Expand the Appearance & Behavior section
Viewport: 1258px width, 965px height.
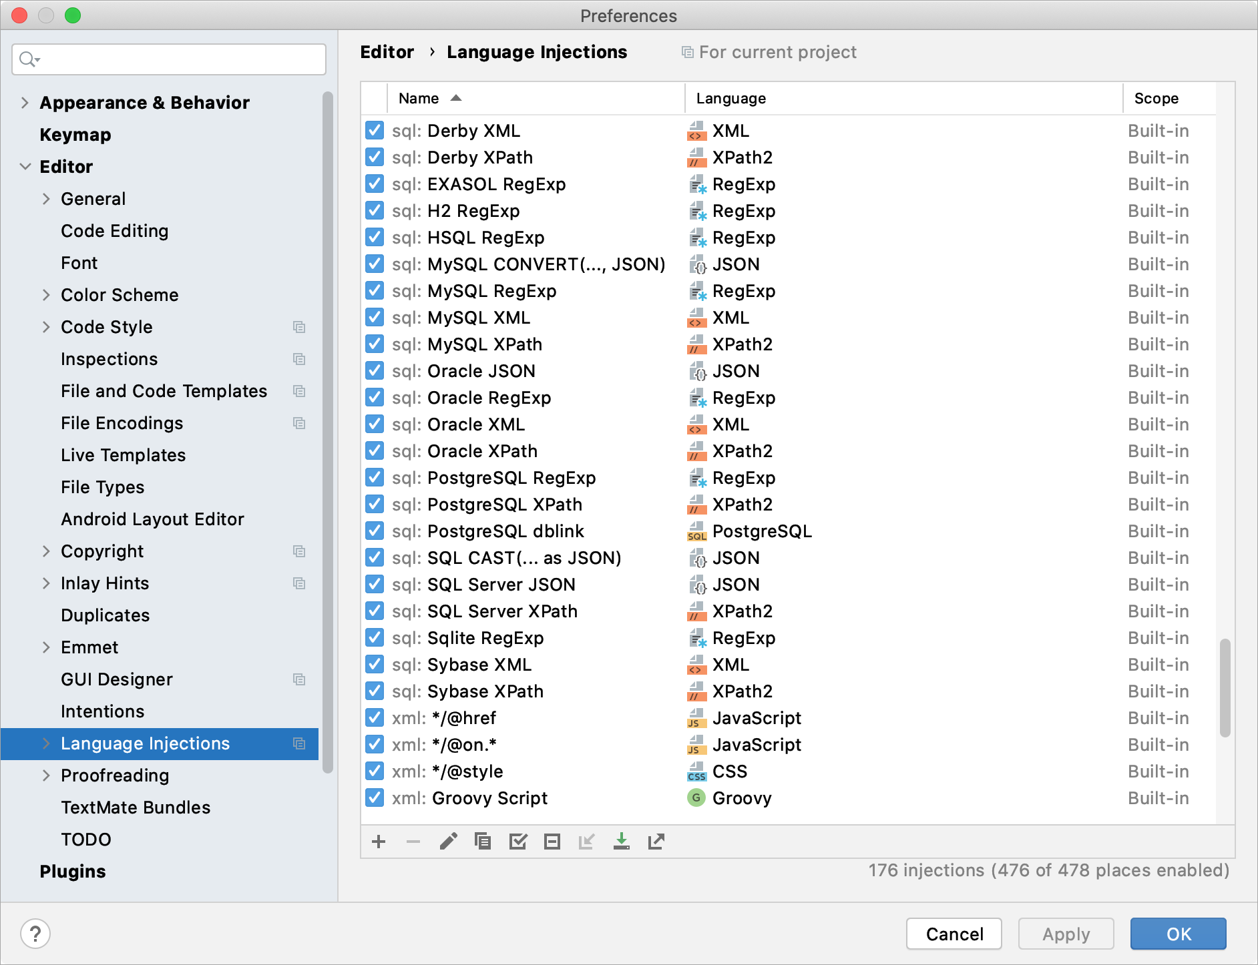[25, 103]
